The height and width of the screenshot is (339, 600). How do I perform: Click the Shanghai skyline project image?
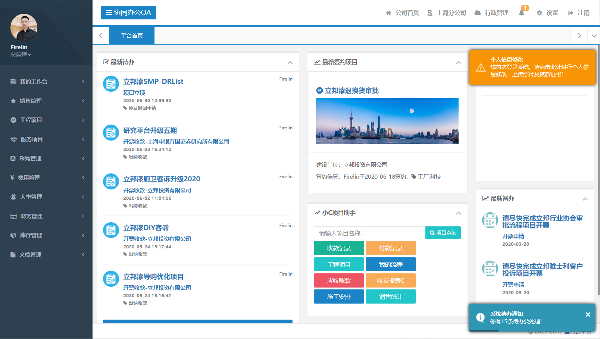click(387, 121)
